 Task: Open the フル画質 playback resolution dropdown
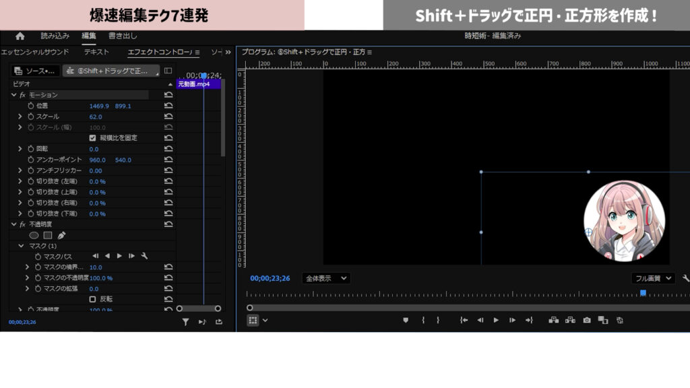click(x=653, y=278)
